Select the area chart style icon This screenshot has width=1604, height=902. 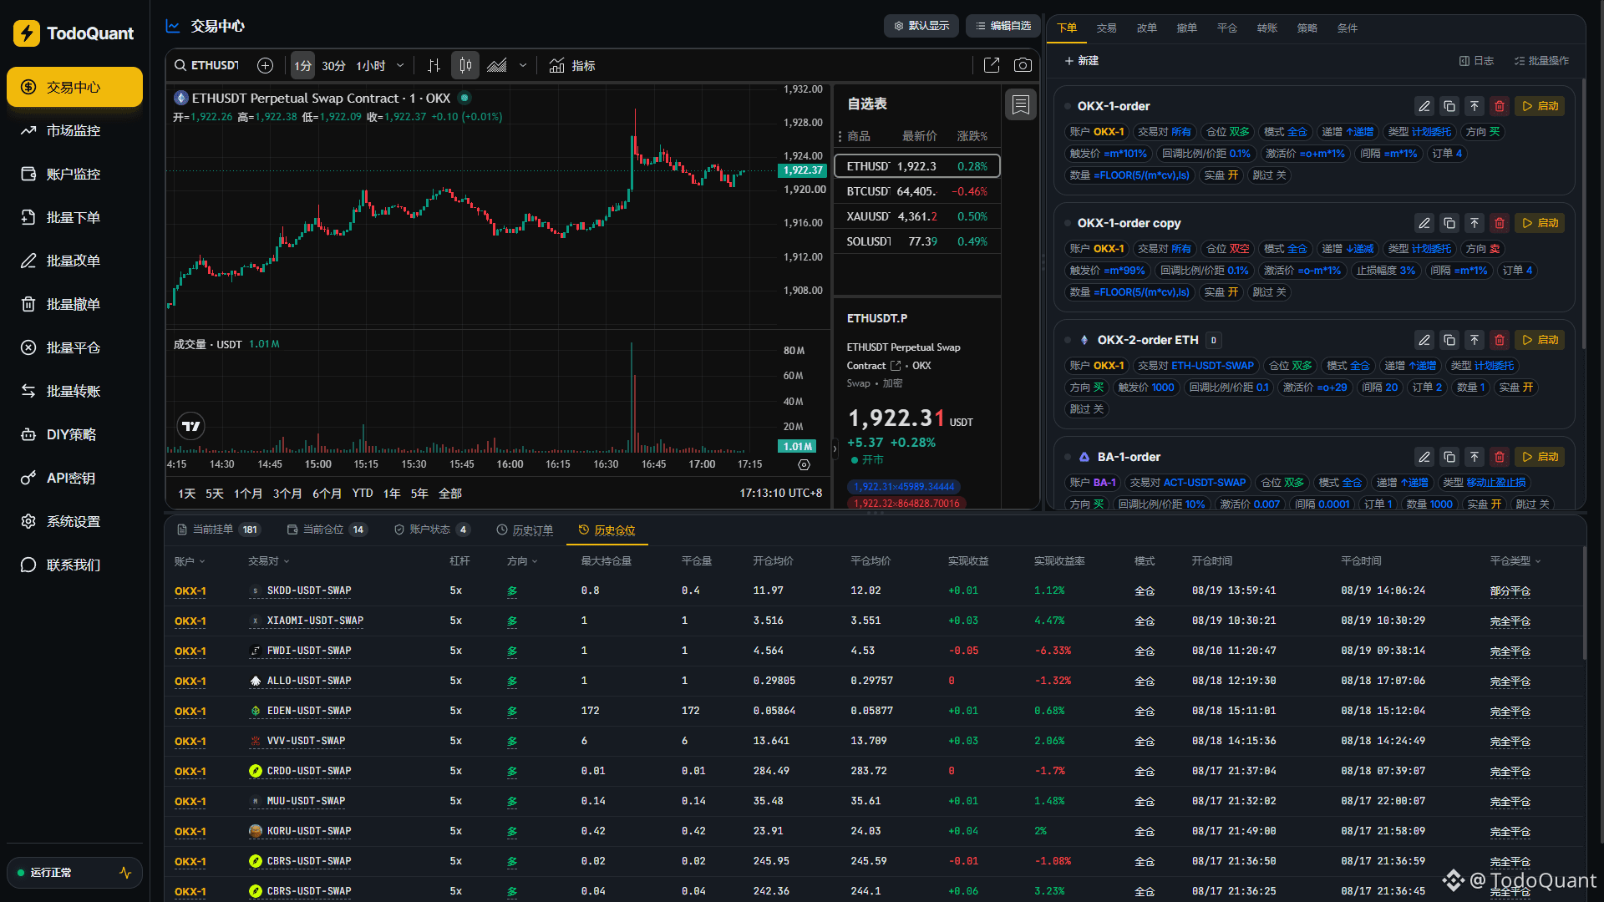coord(497,65)
